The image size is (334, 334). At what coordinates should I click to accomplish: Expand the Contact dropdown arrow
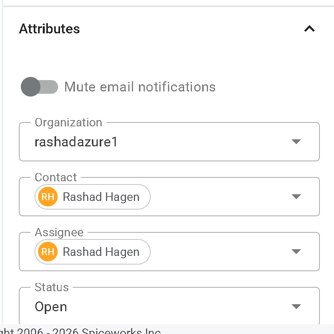(296, 197)
